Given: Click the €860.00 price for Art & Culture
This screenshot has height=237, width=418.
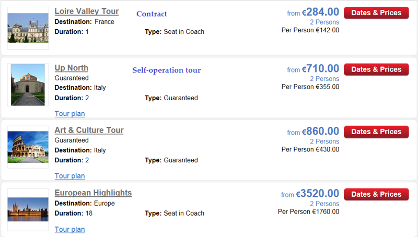Looking at the screenshot, I should (x=320, y=131).
